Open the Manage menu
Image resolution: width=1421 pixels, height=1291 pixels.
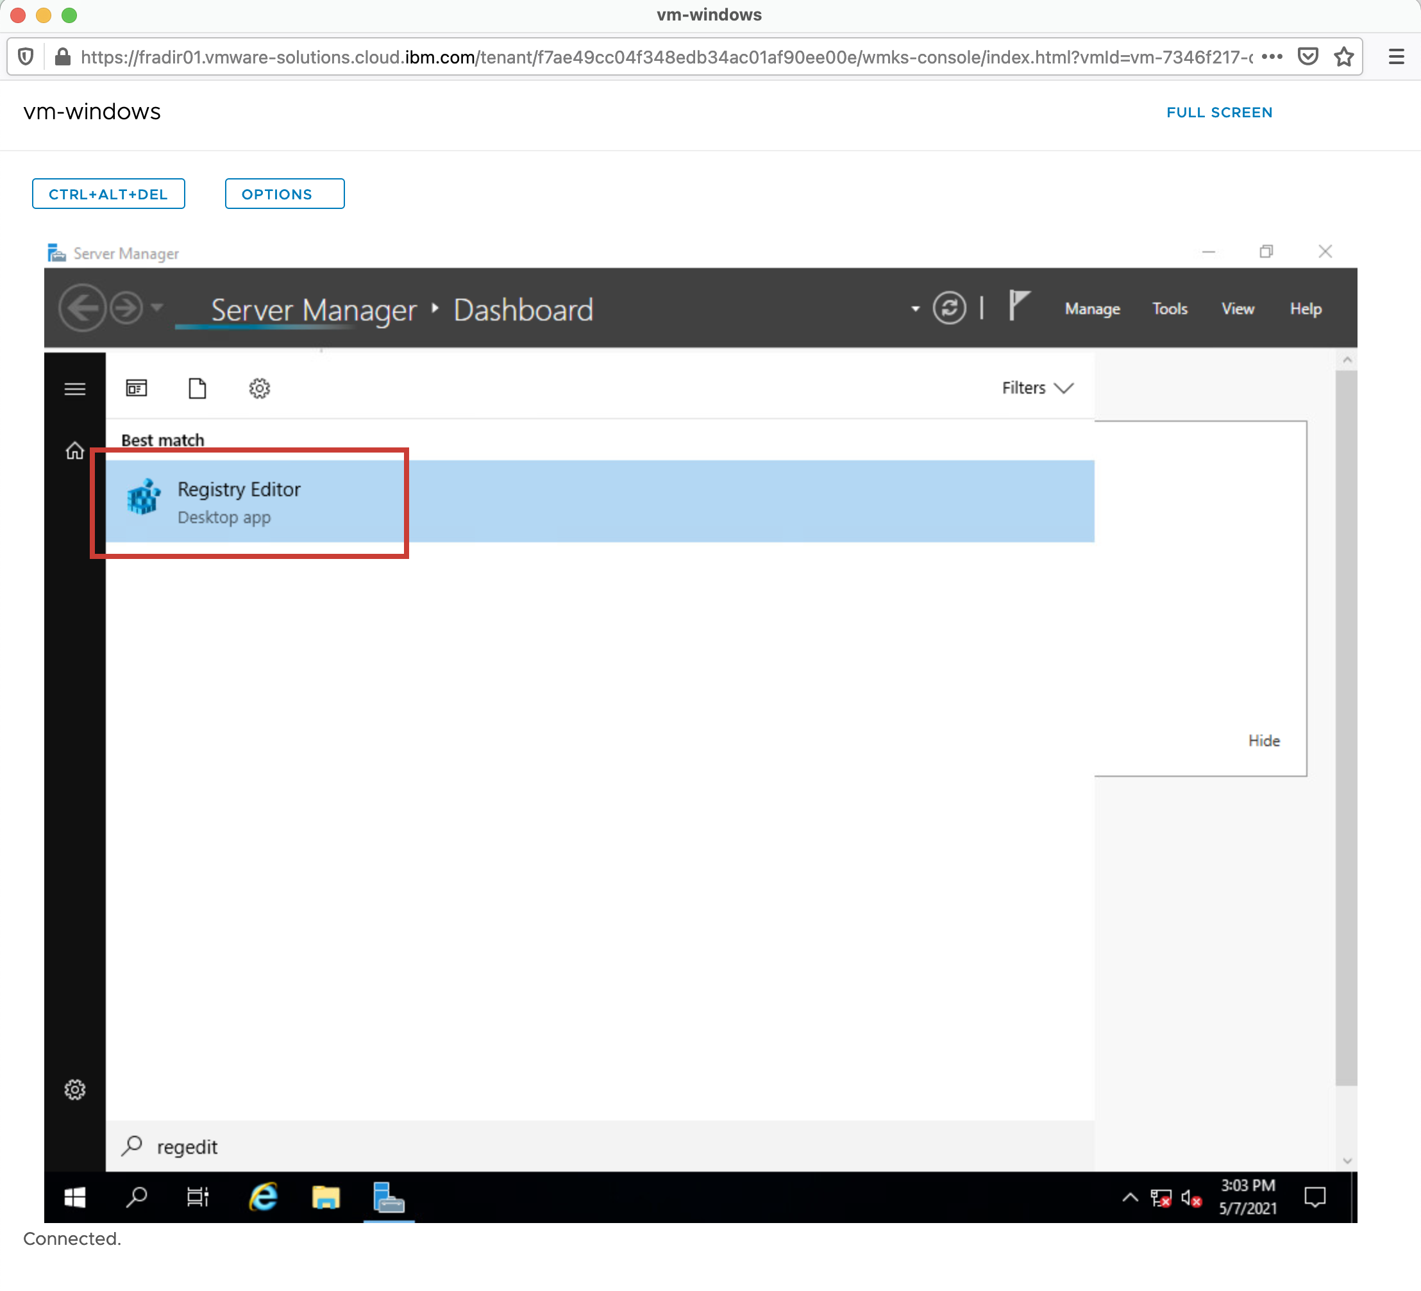(x=1092, y=309)
